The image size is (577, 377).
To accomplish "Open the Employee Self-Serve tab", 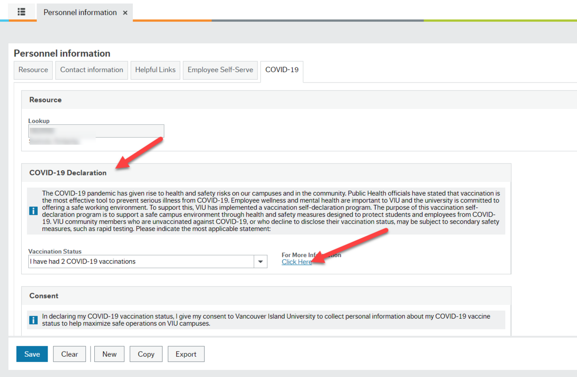I will (220, 70).
